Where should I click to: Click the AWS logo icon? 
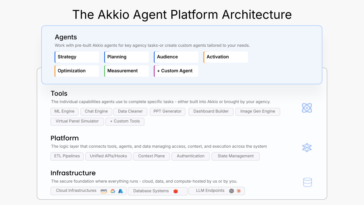(104, 191)
